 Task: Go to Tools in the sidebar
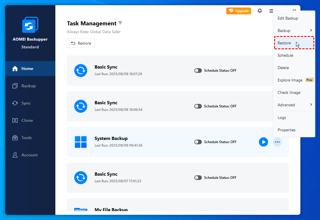click(27, 138)
